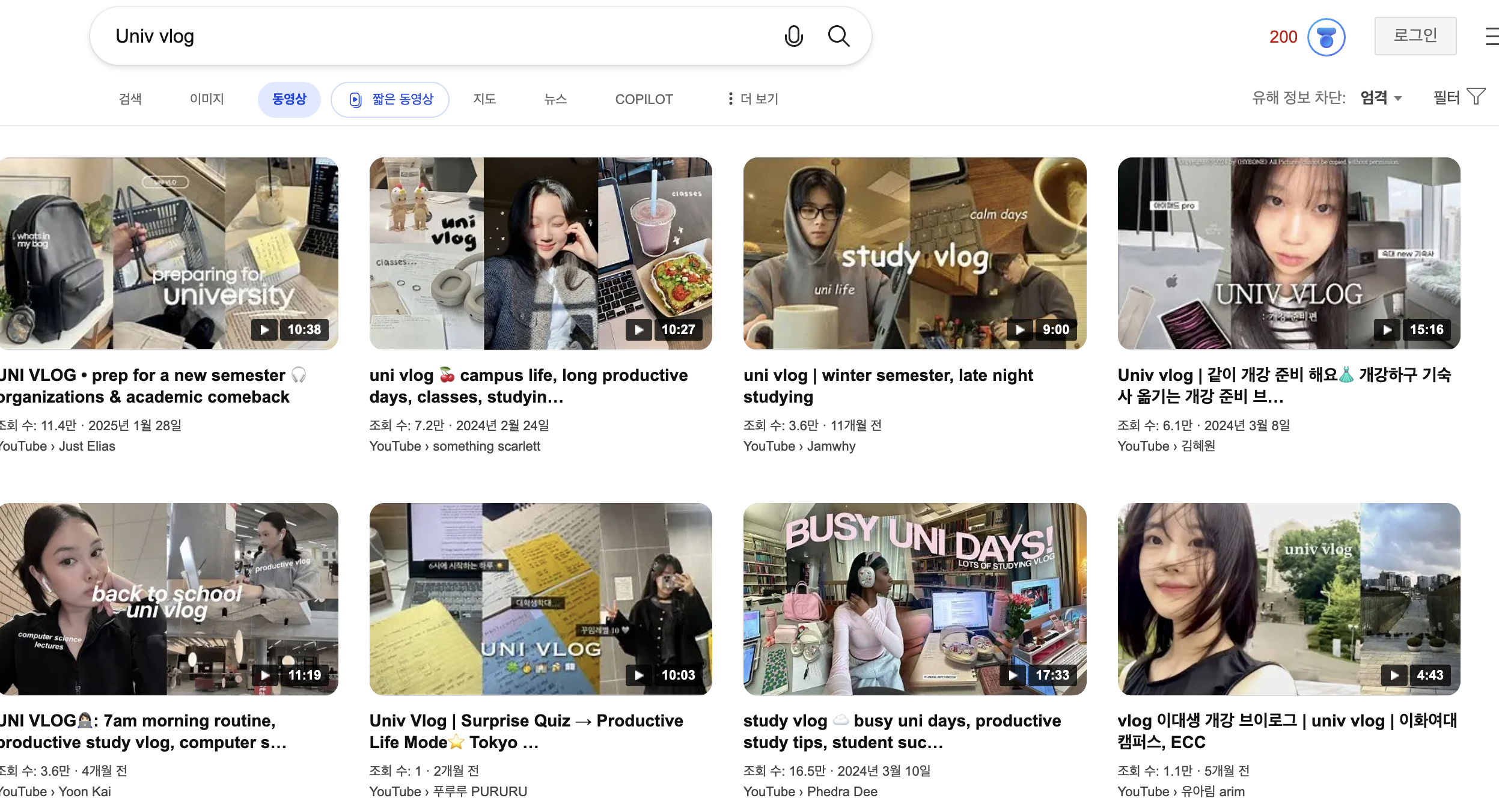Screen dimensions: 1499x810
Task: Click the short videos tab icon
Action: 356,100
